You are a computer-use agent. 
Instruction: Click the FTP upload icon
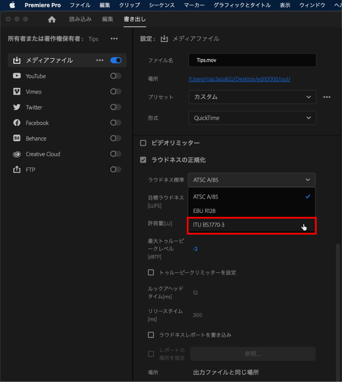click(x=17, y=169)
